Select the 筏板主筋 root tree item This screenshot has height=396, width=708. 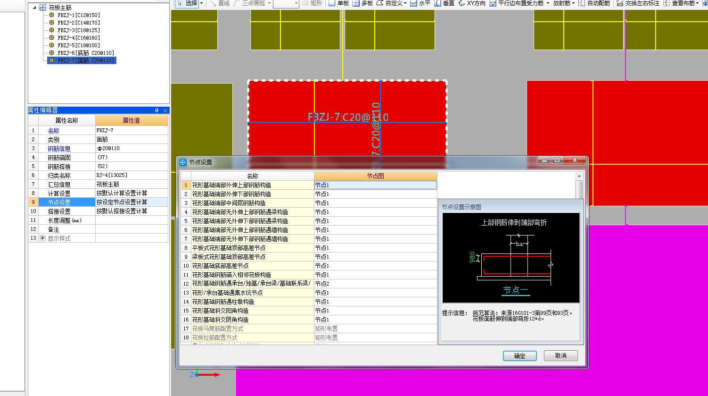[x=60, y=8]
